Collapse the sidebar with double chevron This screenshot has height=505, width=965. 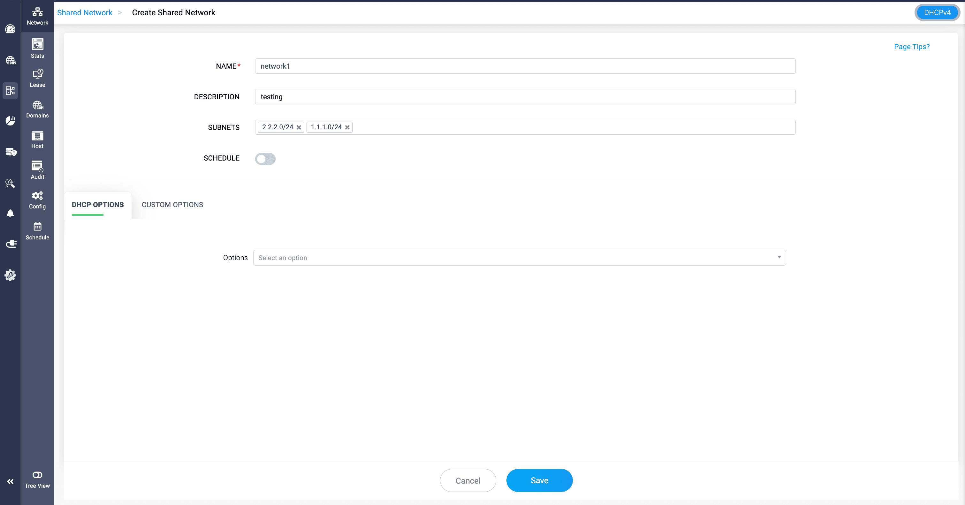(x=10, y=481)
